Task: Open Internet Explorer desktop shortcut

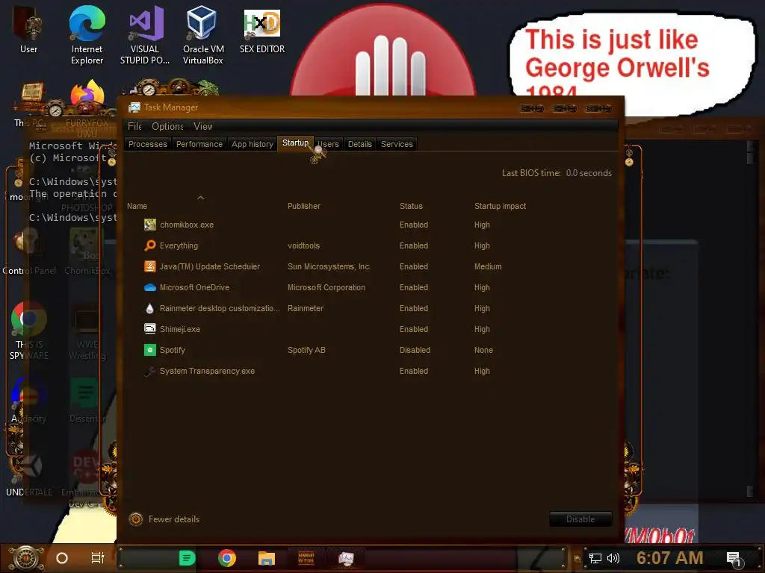Action: point(87,35)
